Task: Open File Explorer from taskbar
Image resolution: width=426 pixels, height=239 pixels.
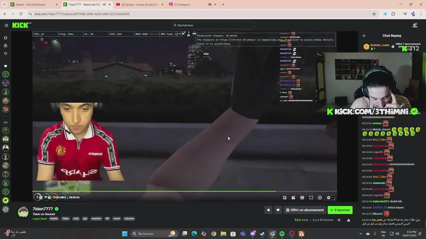Action: tap(223, 234)
